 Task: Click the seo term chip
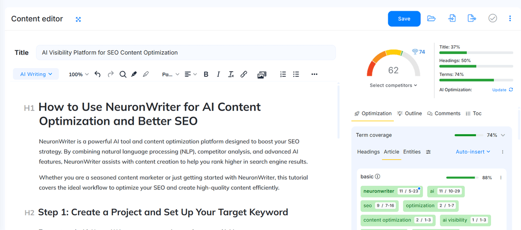[x=380, y=206]
